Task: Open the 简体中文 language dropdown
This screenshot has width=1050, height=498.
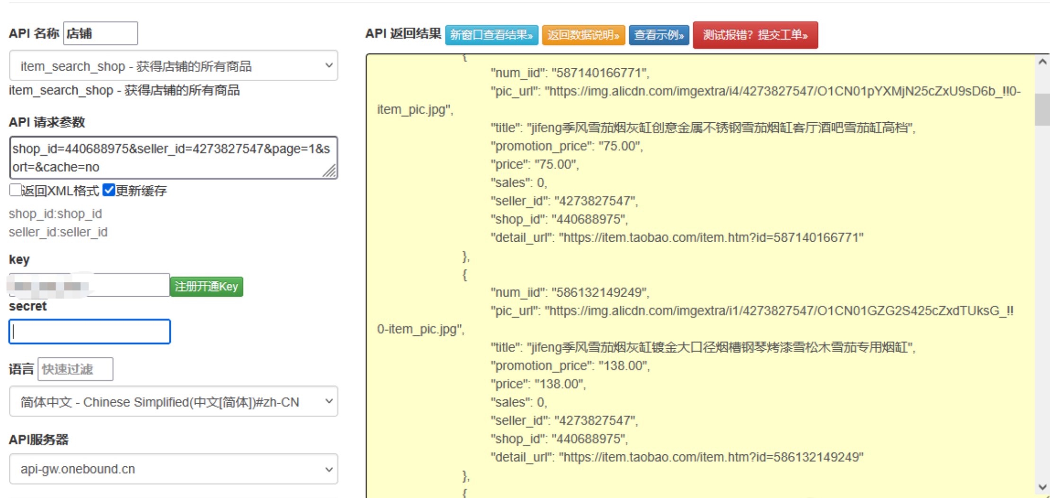Action: pos(173,402)
